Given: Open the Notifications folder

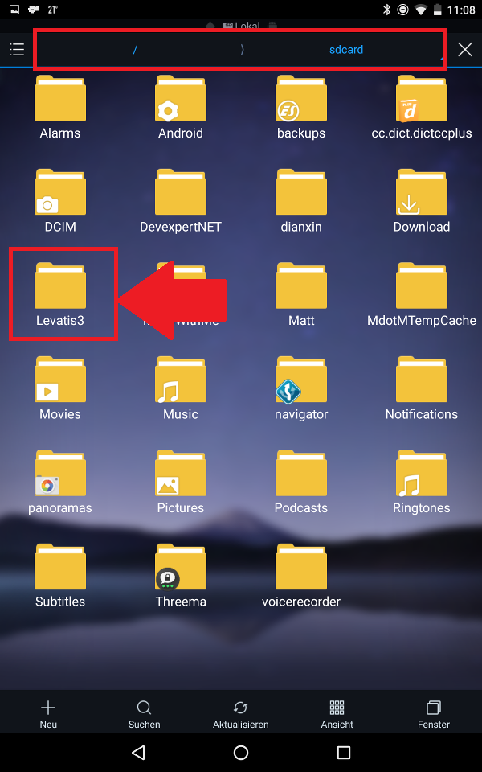Looking at the screenshot, I should click(422, 388).
